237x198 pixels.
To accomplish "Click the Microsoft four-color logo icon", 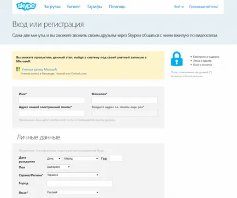I will [18, 69].
